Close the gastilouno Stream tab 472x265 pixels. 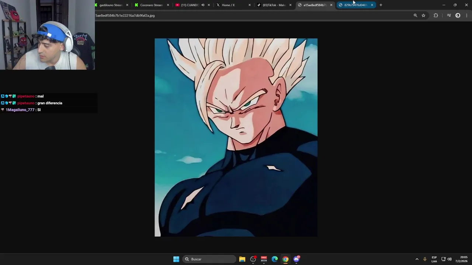tap(127, 5)
